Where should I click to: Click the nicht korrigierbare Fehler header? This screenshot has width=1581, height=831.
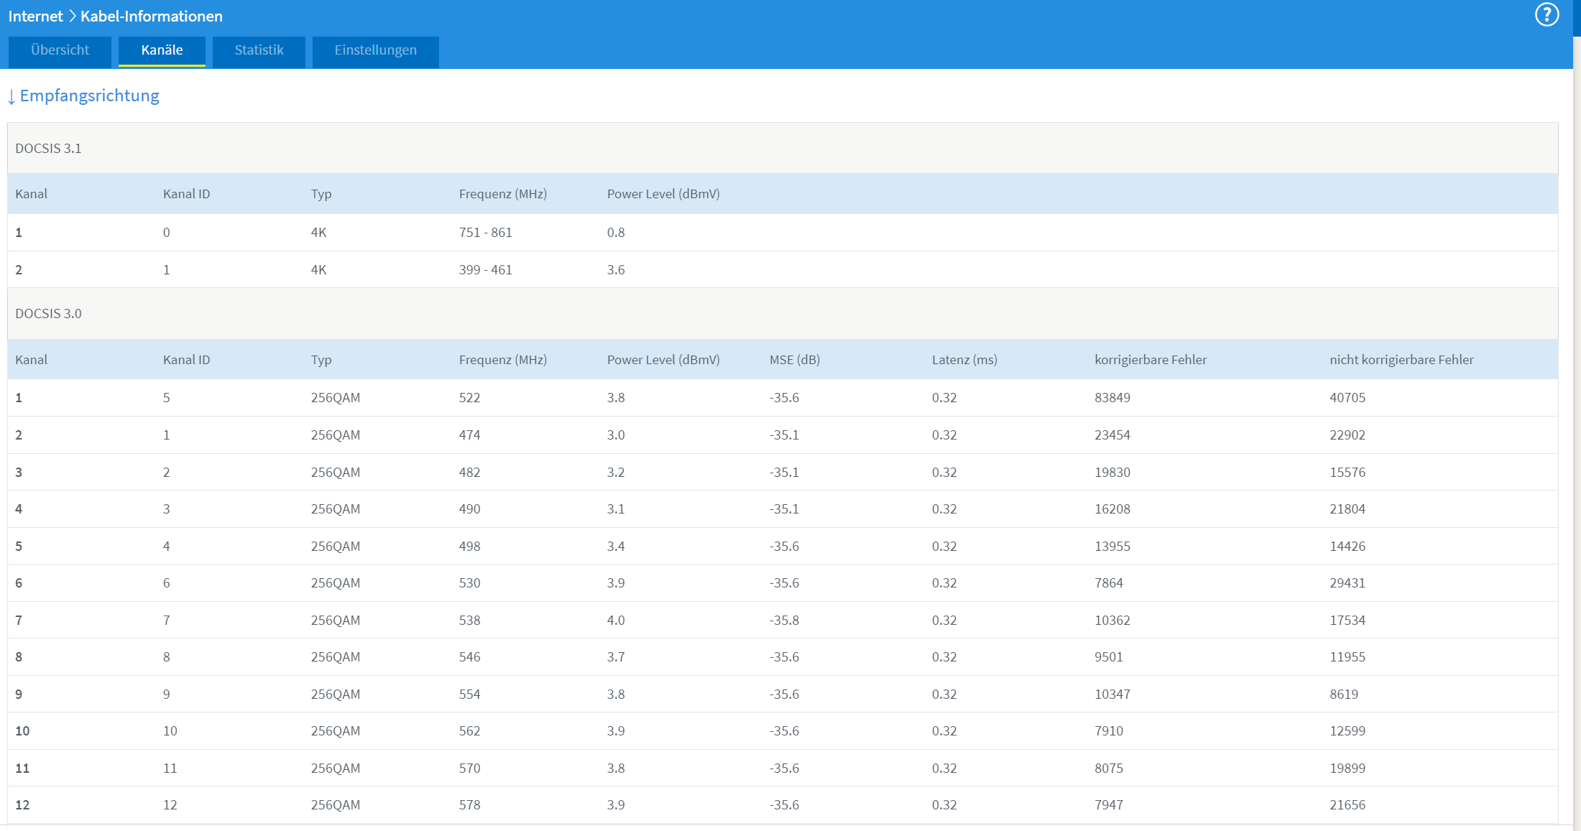(1401, 360)
